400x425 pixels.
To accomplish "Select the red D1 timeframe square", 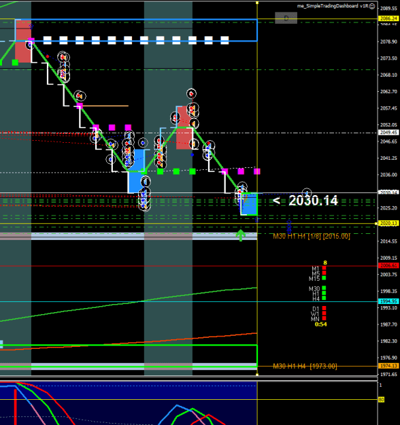I will pos(324,308).
